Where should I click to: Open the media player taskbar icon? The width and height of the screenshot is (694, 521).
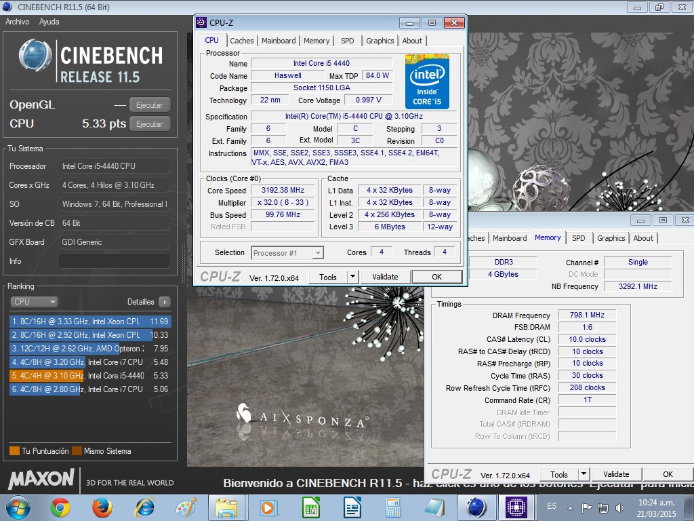(268, 507)
